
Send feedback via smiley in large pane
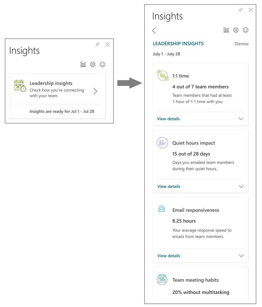[x=245, y=30]
